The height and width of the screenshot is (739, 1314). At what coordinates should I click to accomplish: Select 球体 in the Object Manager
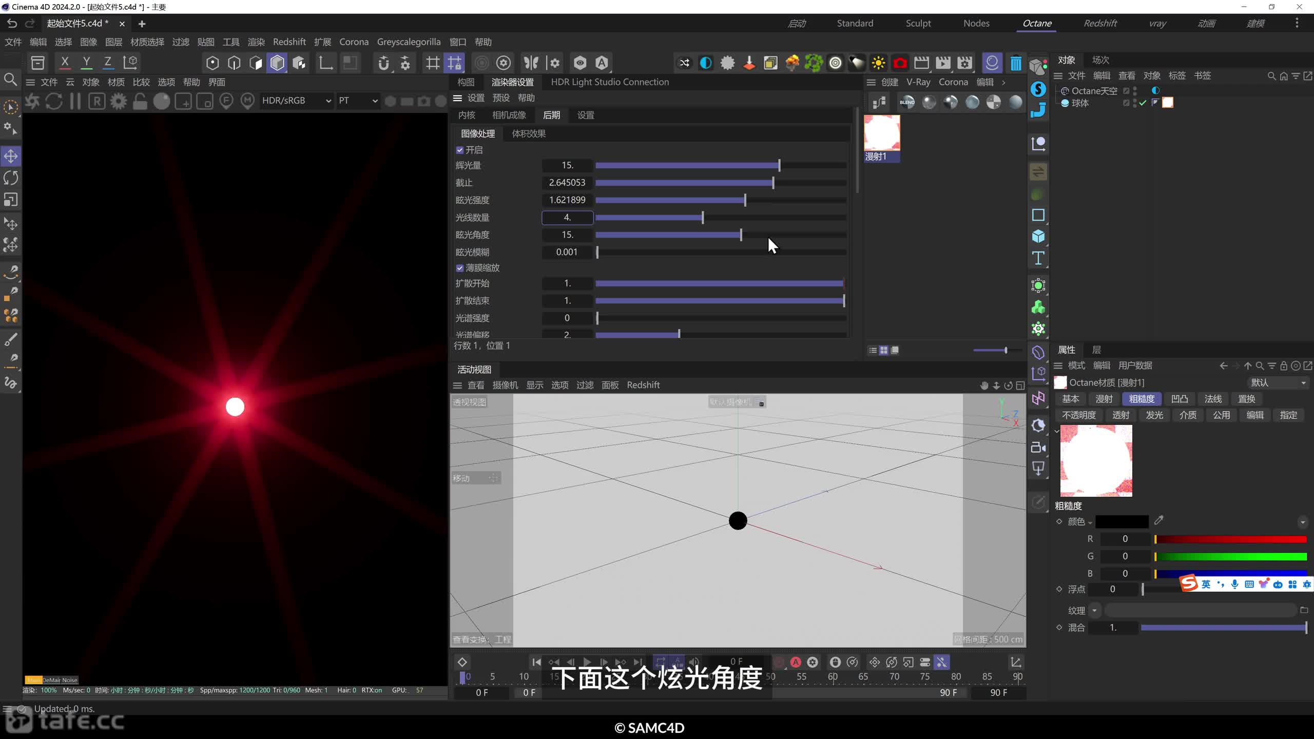click(x=1080, y=103)
